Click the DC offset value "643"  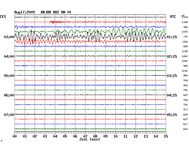coord(186,129)
